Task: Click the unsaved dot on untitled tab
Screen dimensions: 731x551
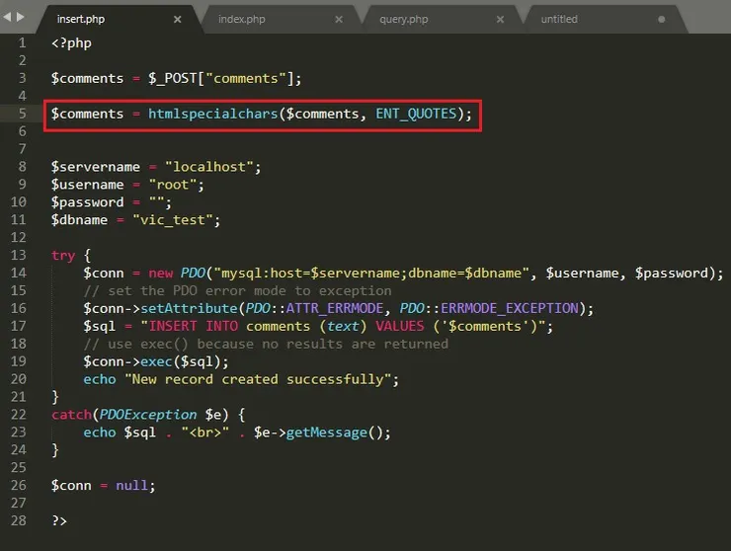Action: 661,20
